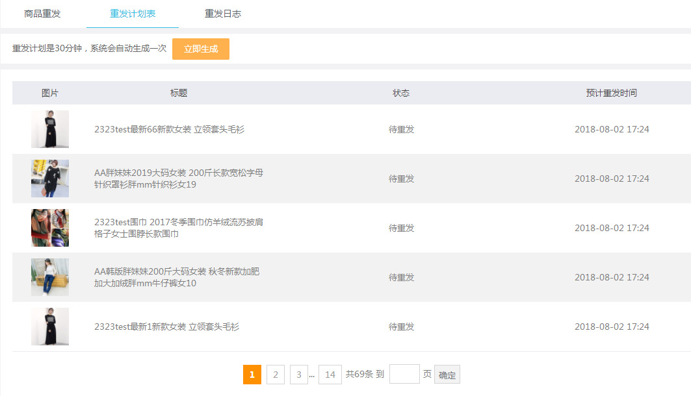Open the 2323test最新1新款女装 title link
Viewport: 691px width, 396px height.
pos(166,327)
